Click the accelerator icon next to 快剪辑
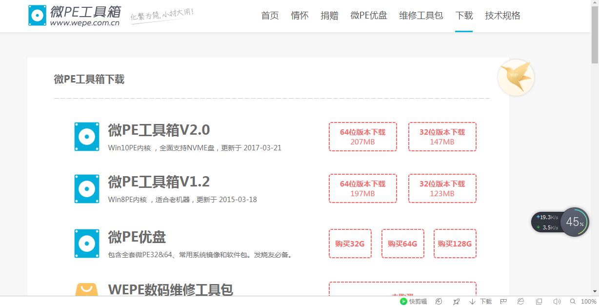Screen dimensions: 599x307 [x=439, y=302]
